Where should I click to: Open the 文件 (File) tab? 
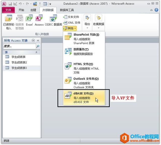8,10
